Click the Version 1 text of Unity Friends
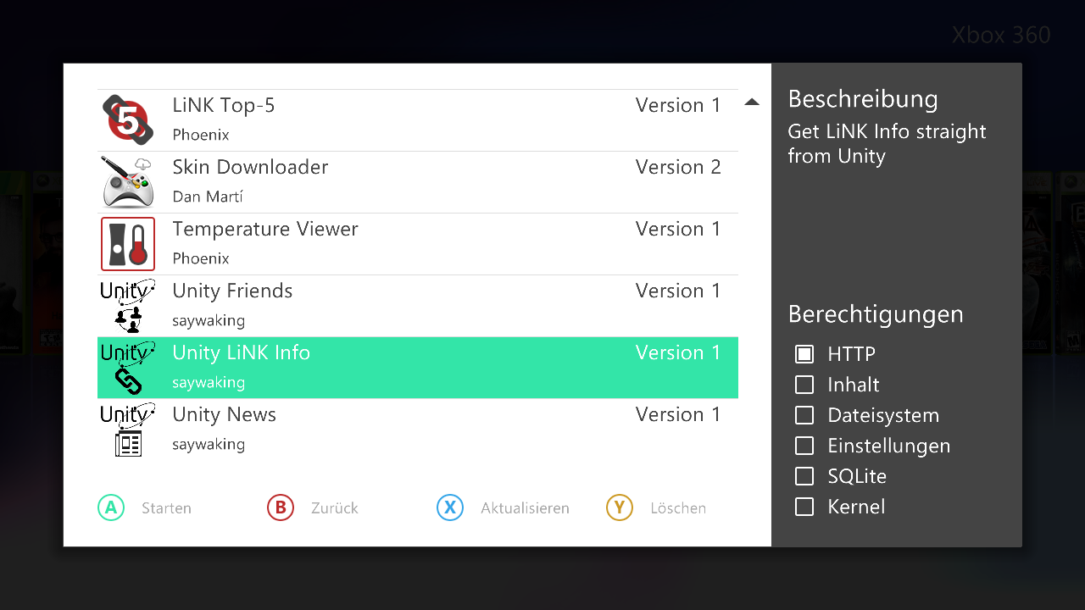Viewport: 1085px width, 610px height. tap(678, 291)
